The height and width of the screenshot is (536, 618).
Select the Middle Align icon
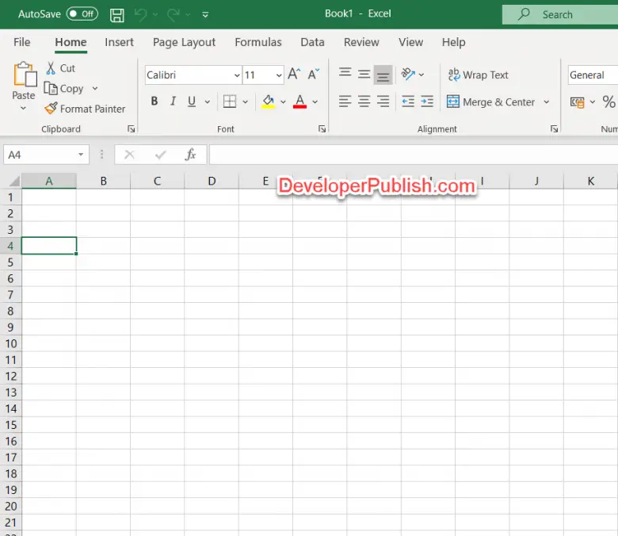[364, 75]
